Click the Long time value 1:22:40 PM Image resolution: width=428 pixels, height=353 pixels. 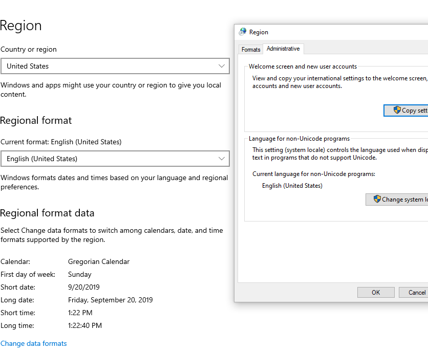85,325
